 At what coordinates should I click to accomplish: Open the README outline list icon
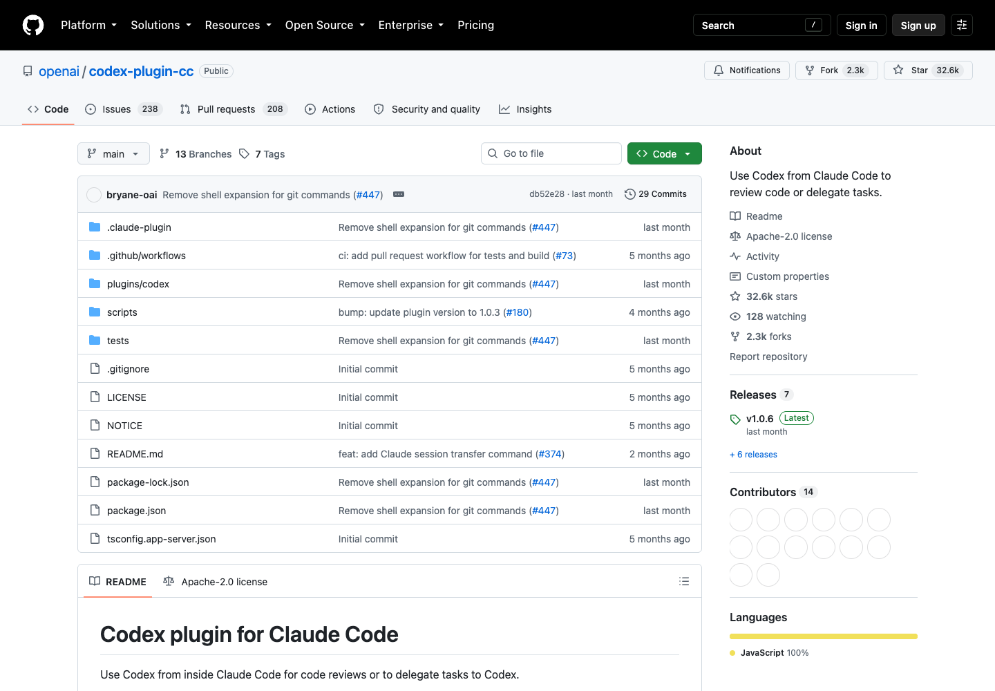tap(684, 582)
